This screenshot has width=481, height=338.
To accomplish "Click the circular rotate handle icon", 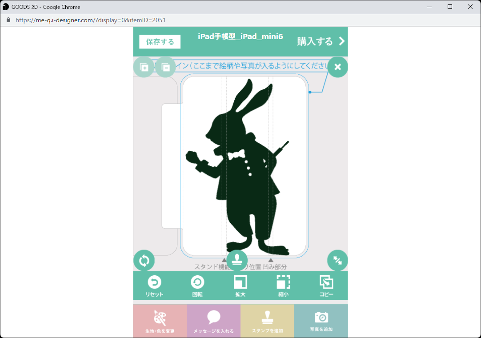I will pyautogui.click(x=144, y=261).
